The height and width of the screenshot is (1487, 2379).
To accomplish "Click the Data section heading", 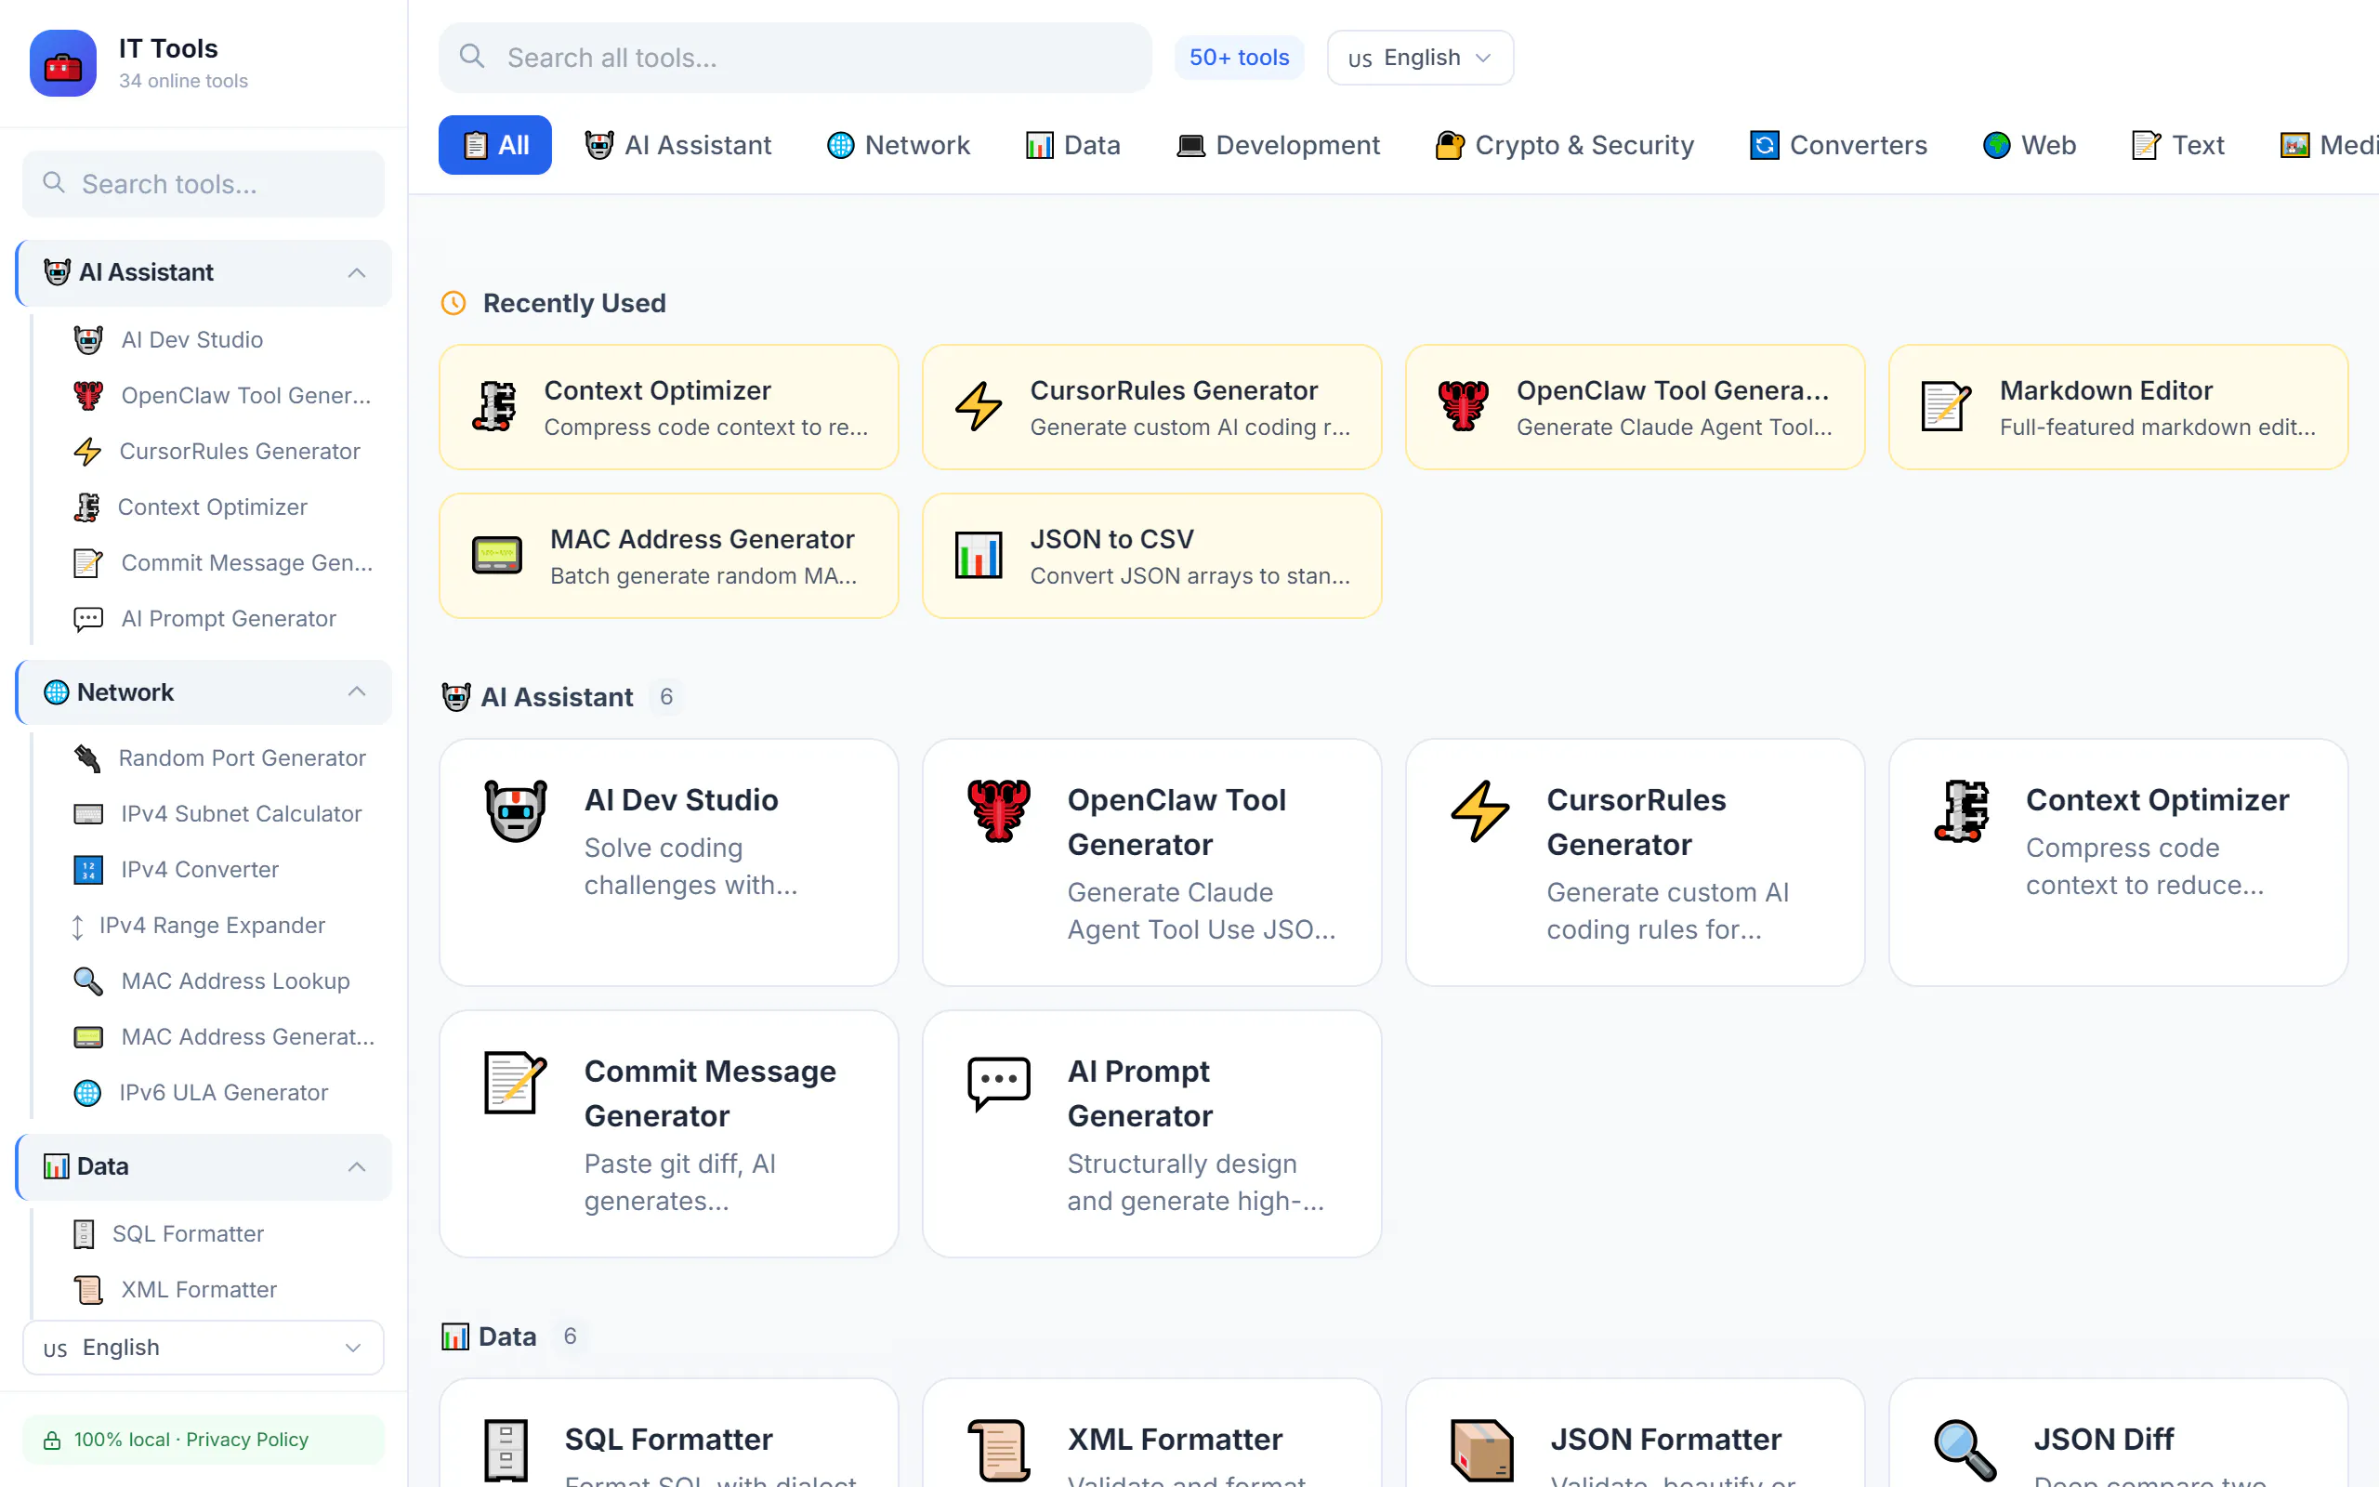I will [507, 1336].
